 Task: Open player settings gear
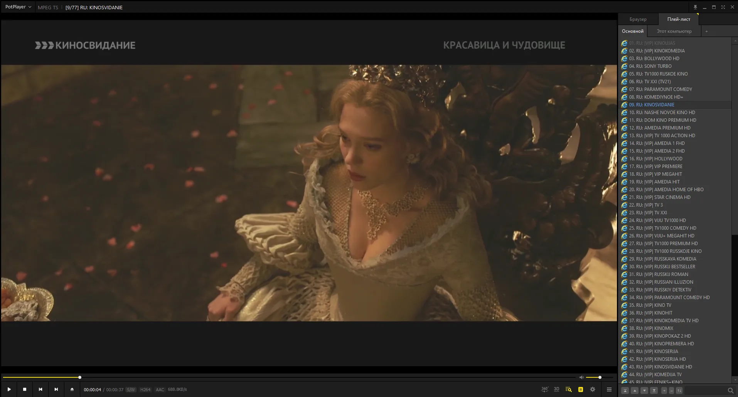pyautogui.click(x=593, y=389)
